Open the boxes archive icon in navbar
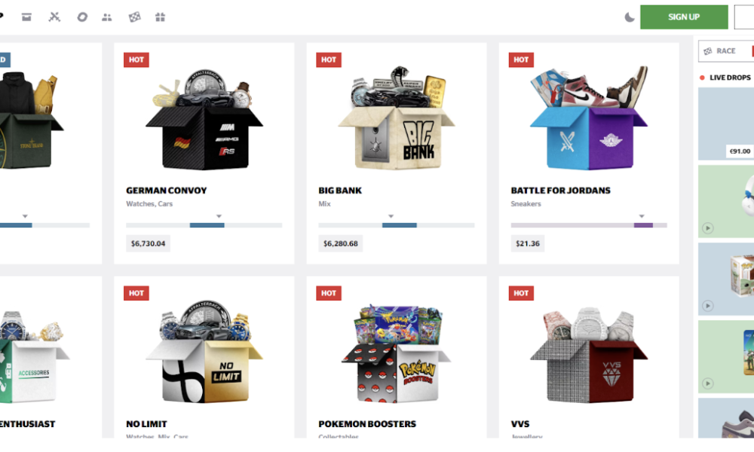Viewport: 754px width, 452px height. tap(26, 17)
